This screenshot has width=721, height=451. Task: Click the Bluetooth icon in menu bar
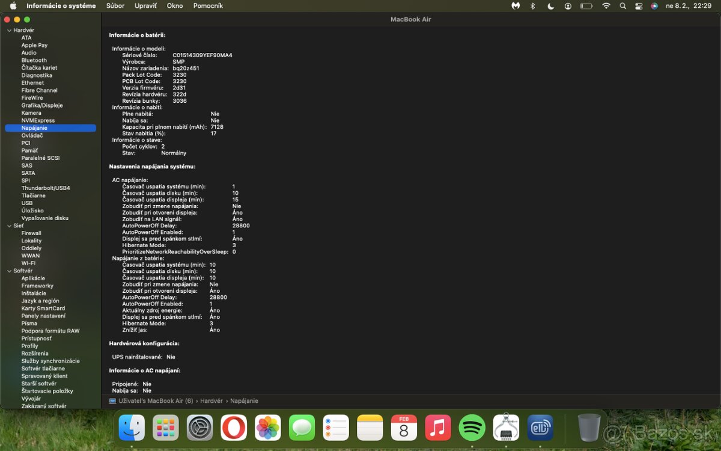532,6
